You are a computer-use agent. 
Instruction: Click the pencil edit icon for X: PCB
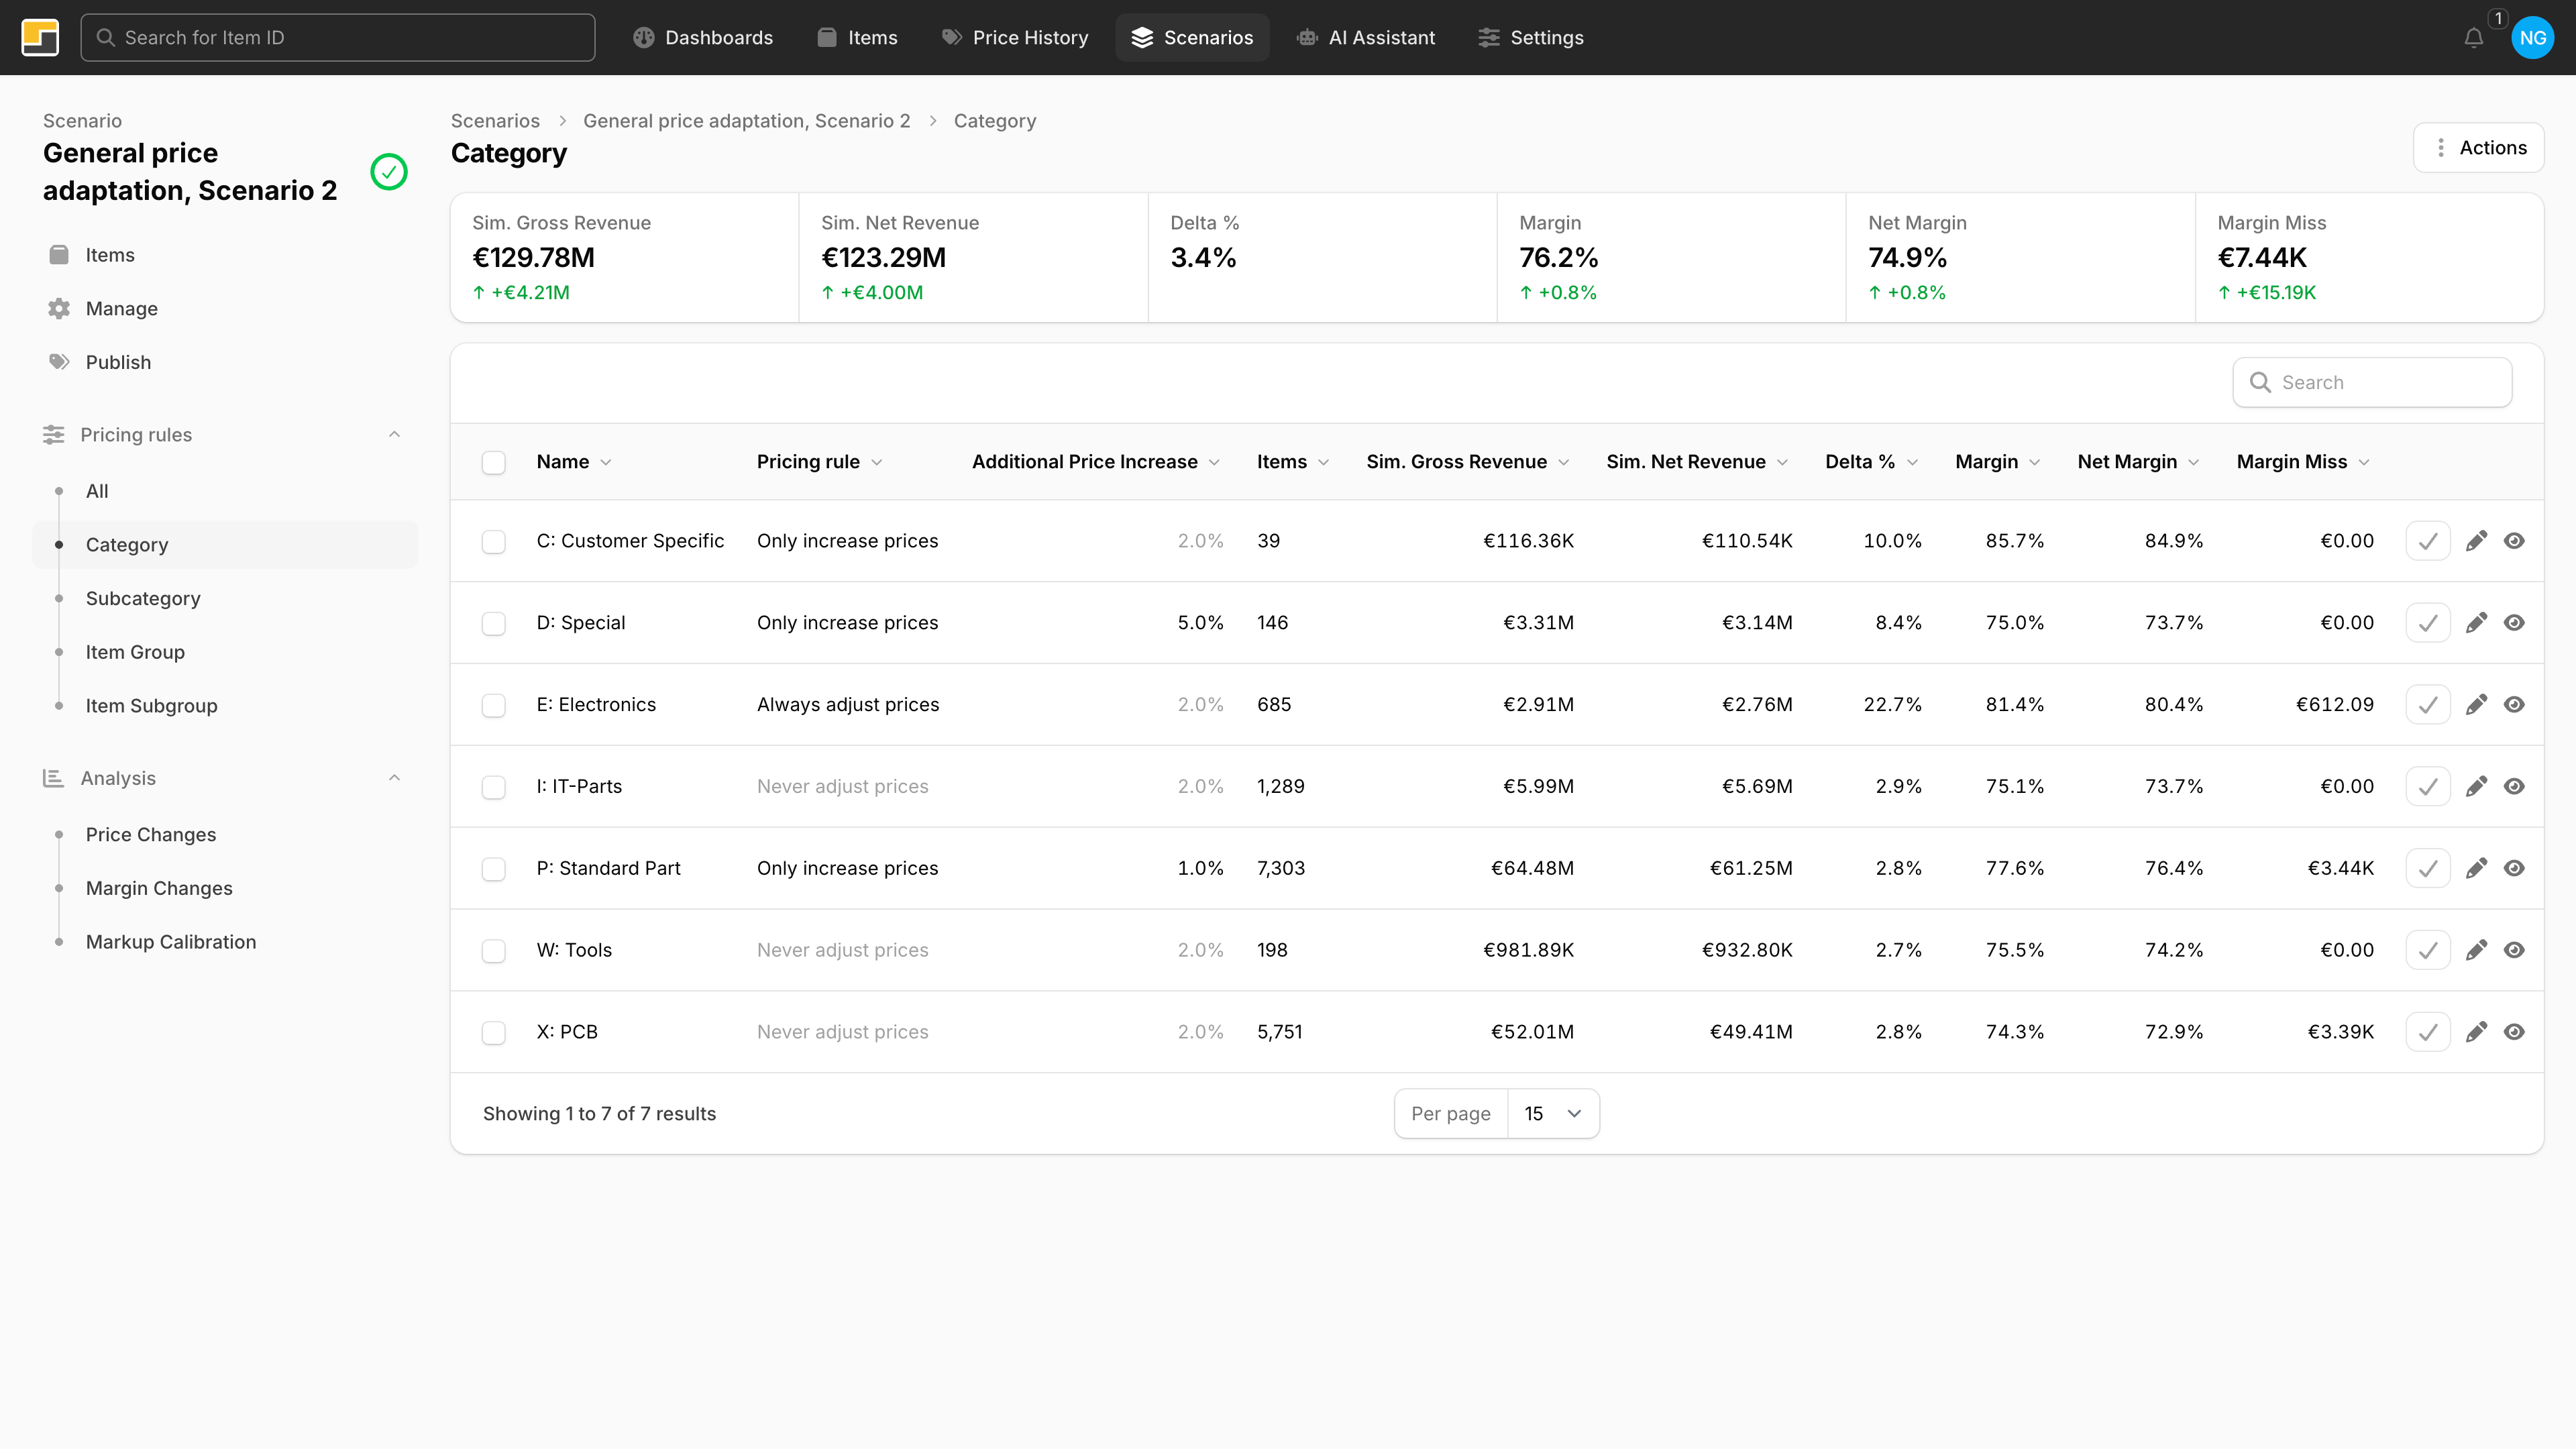2476,1032
